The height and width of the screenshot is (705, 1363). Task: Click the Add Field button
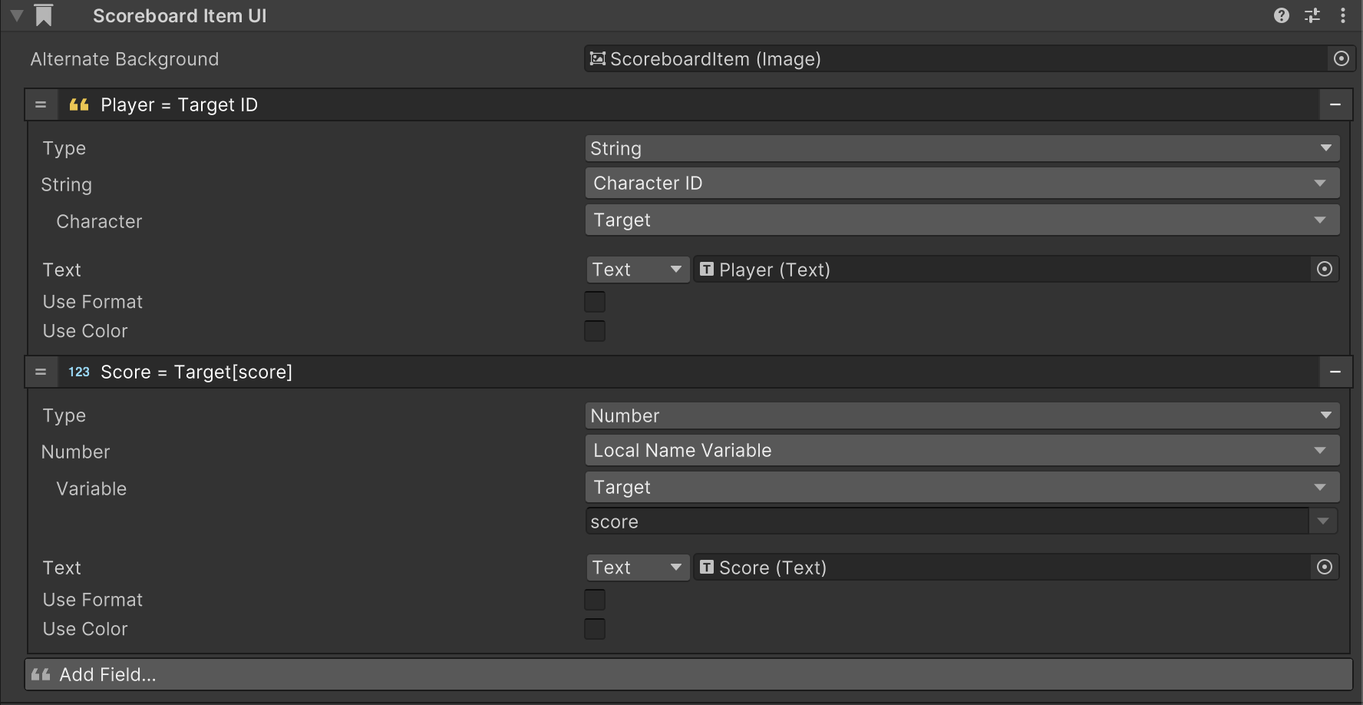pyautogui.click(x=688, y=674)
